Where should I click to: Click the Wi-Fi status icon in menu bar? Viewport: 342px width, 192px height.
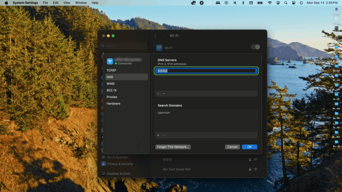coord(270,3)
